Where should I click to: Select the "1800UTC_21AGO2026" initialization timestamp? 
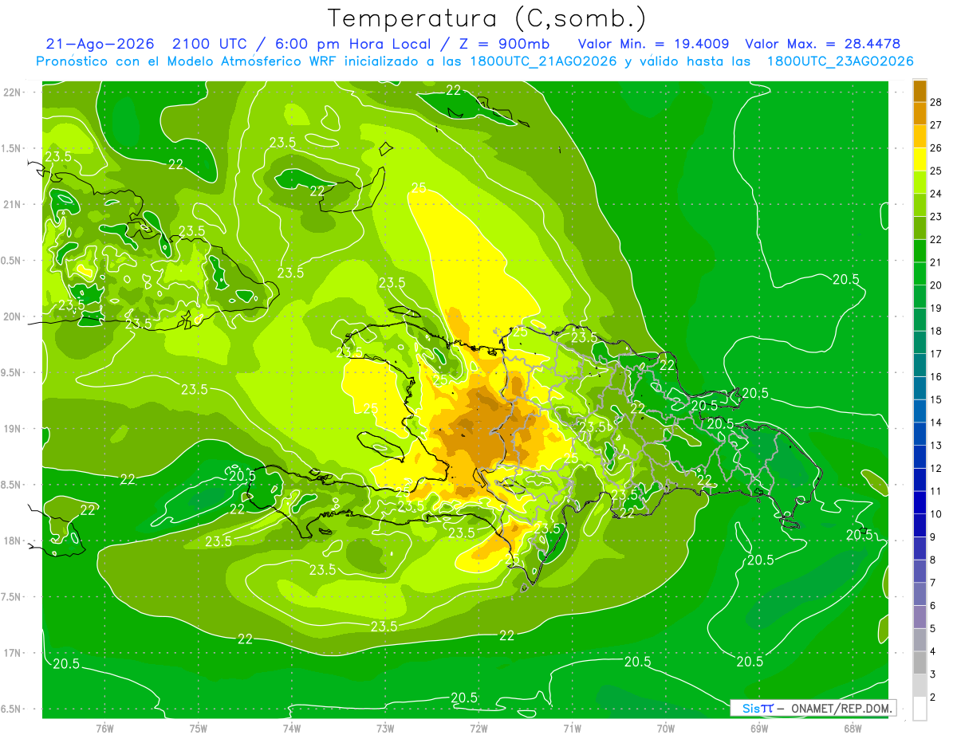(544, 61)
